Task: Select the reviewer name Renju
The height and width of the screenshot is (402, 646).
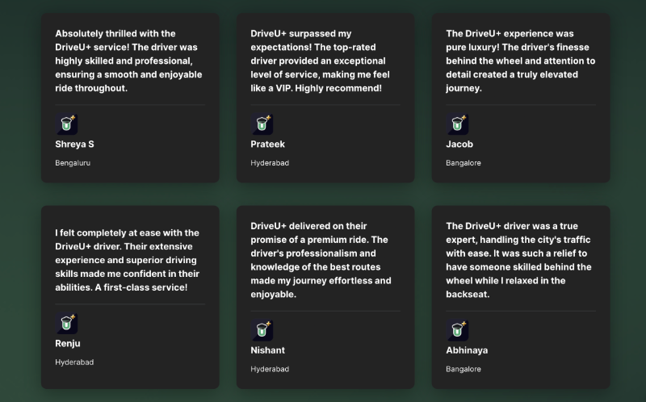Action: point(68,344)
